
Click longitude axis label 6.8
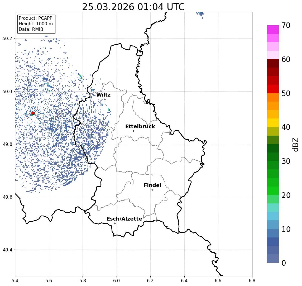pos(252,281)
